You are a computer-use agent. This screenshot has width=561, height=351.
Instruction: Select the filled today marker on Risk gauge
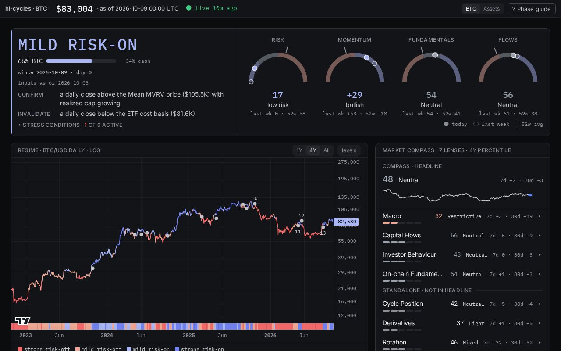(255, 68)
